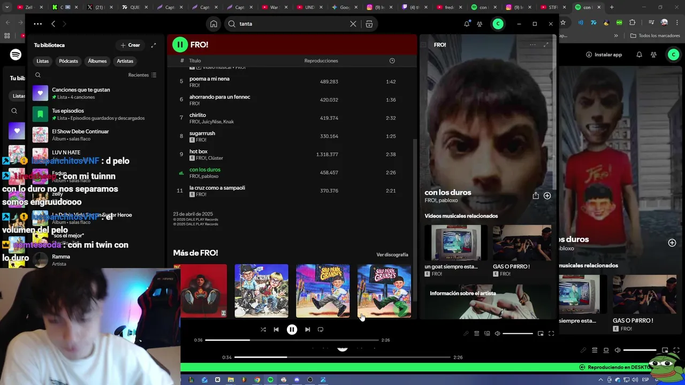Play "la cruz como a sampaoli"
This screenshot has width=685, height=385.
(x=292, y=191)
